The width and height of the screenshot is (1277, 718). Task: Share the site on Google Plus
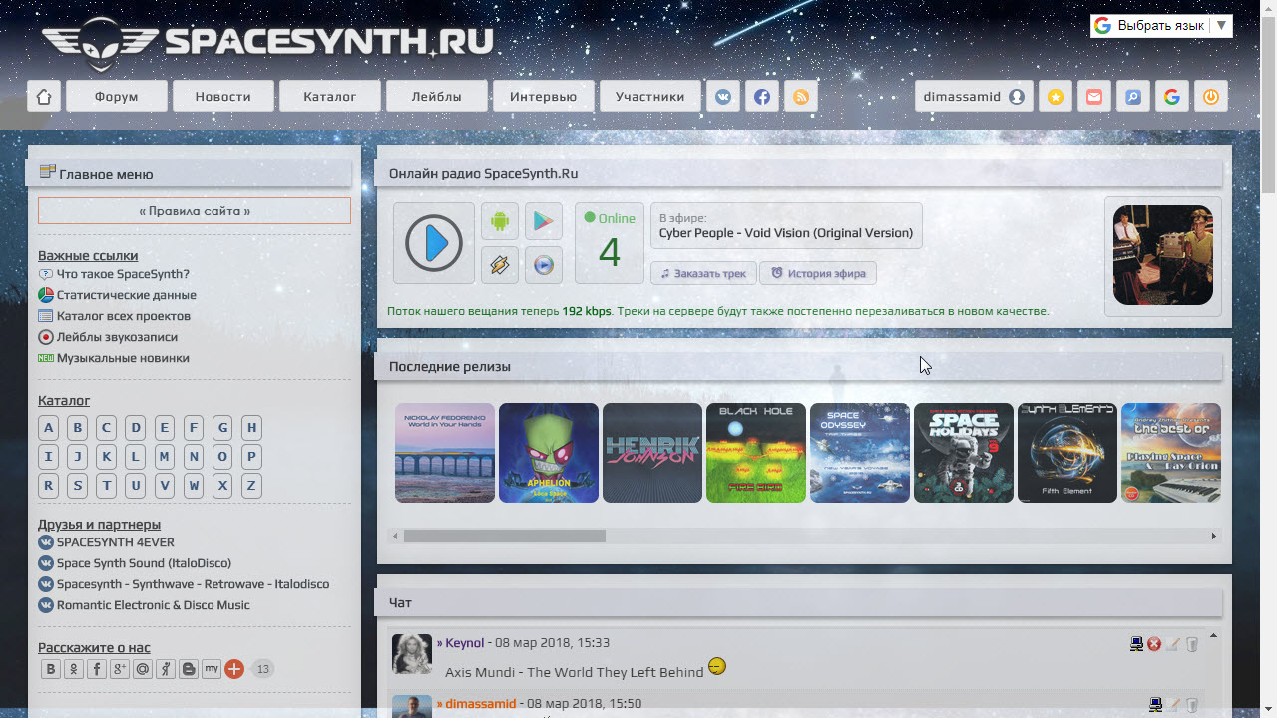120,669
